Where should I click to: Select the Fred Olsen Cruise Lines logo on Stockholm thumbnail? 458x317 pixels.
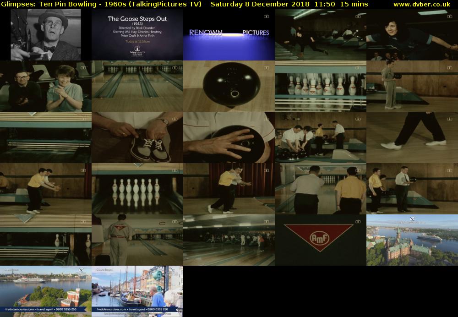click(412, 219)
